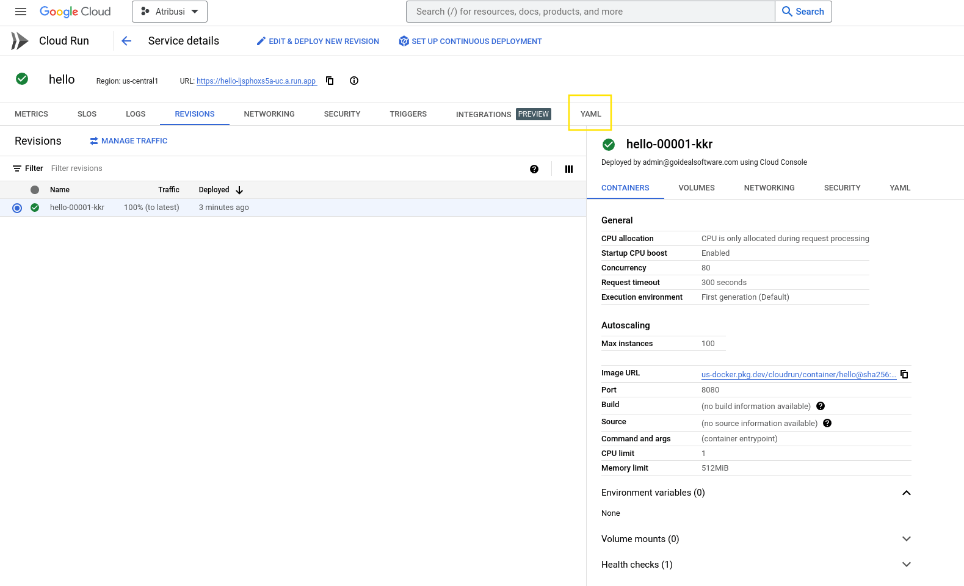Collapse the Environment variables section
Image resolution: width=964 pixels, height=586 pixels.
[907, 493]
